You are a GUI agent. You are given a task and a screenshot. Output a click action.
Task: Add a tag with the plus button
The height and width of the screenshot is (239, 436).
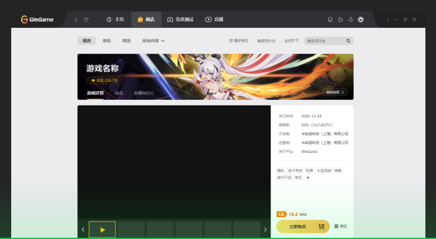tap(308, 178)
